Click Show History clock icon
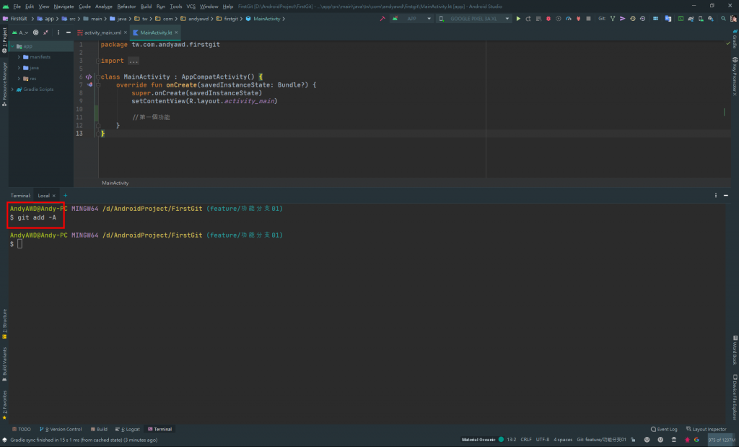This screenshot has height=447, width=739. (633, 19)
